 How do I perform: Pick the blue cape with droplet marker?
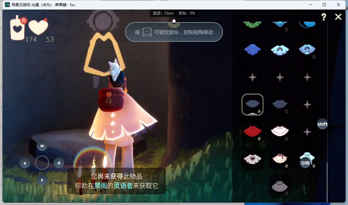pos(307,50)
